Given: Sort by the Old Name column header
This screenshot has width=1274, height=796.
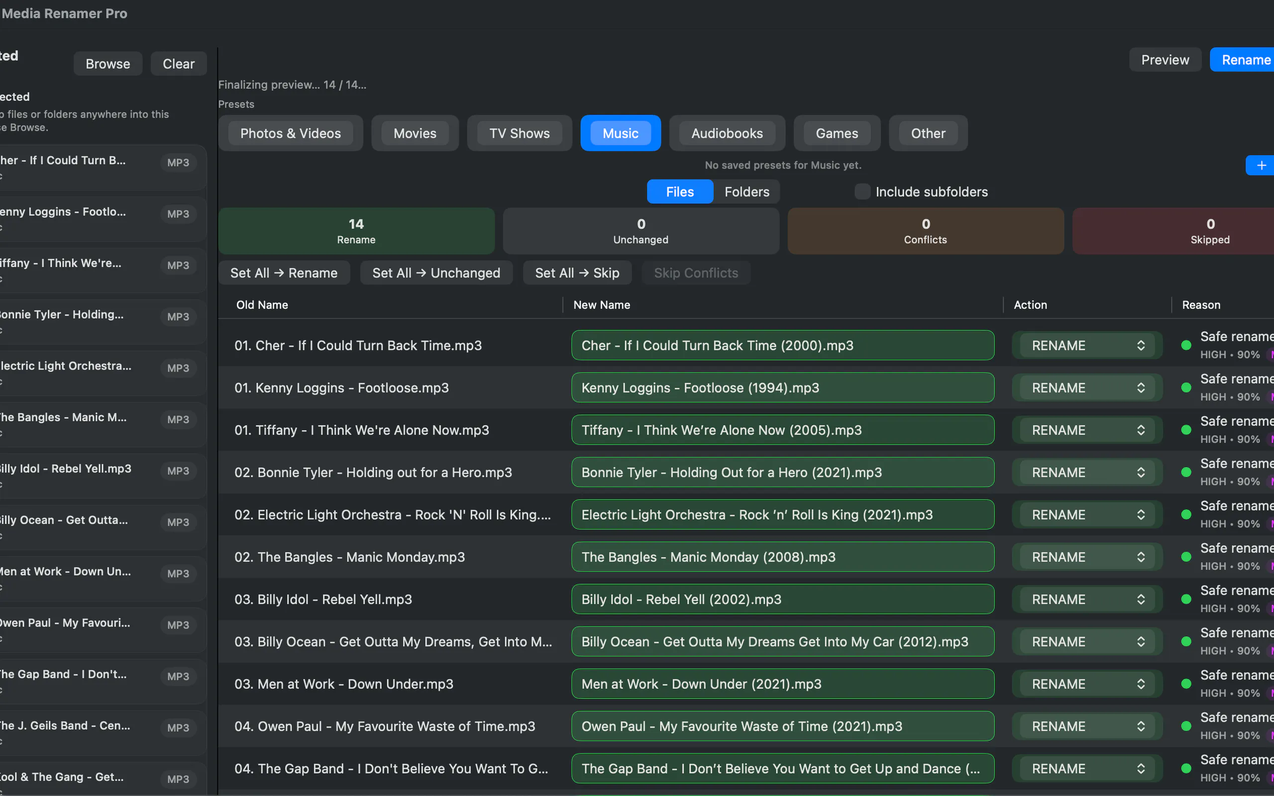Looking at the screenshot, I should click(x=262, y=305).
